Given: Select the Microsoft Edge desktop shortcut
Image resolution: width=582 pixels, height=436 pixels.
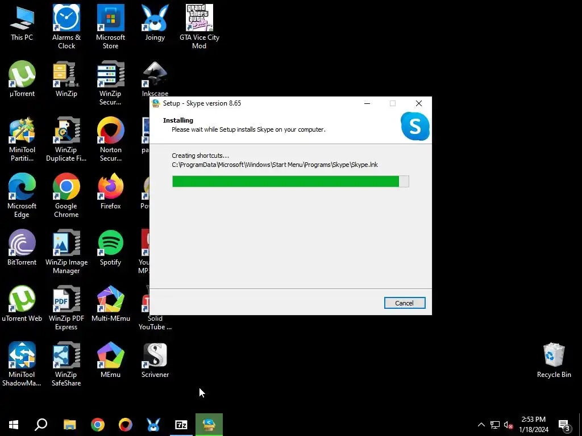Looking at the screenshot, I should tap(22, 195).
